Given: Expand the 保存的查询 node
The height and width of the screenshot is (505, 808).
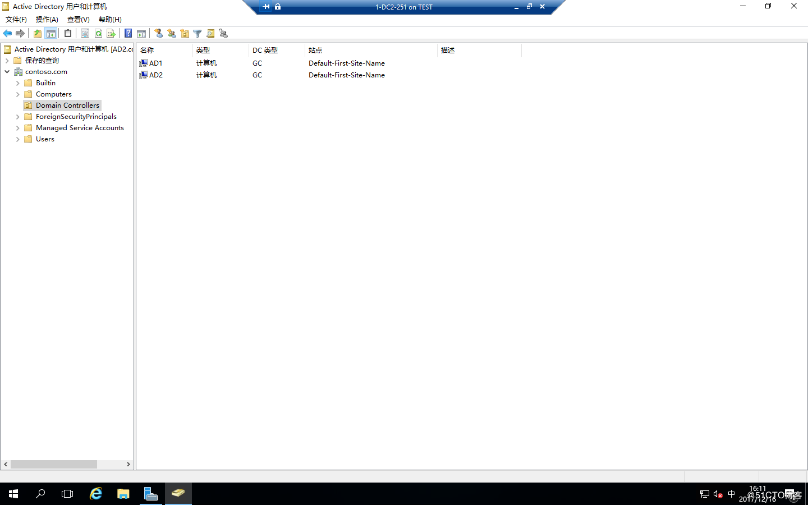Looking at the screenshot, I should (7, 61).
